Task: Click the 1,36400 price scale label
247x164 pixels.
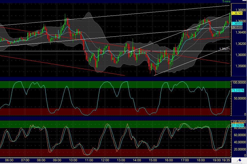Action: coord(241,32)
